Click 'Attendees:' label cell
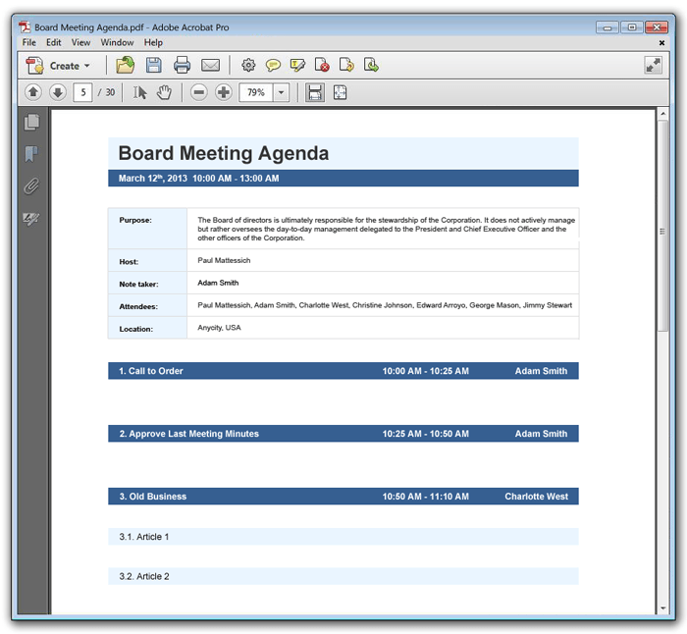Viewport: 687px width, 634px height. point(147,305)
